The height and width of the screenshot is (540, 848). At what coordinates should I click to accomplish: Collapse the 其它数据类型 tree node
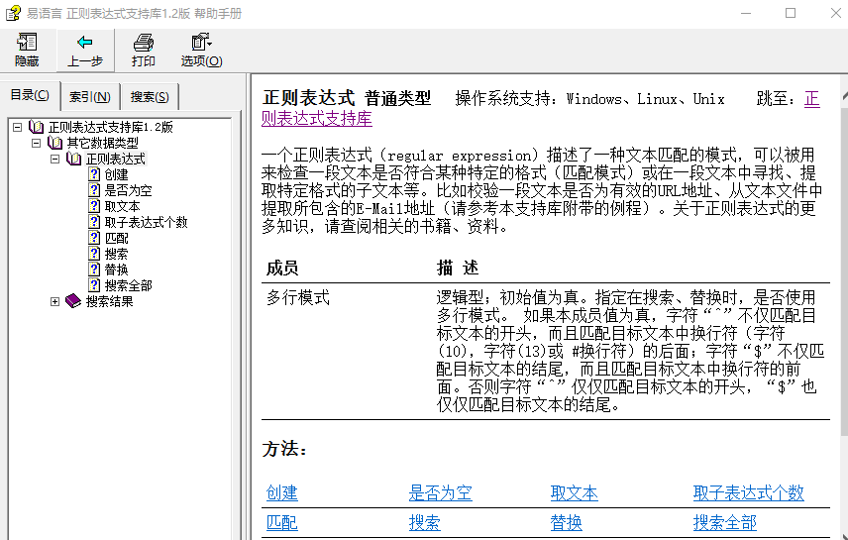(37, 143)
